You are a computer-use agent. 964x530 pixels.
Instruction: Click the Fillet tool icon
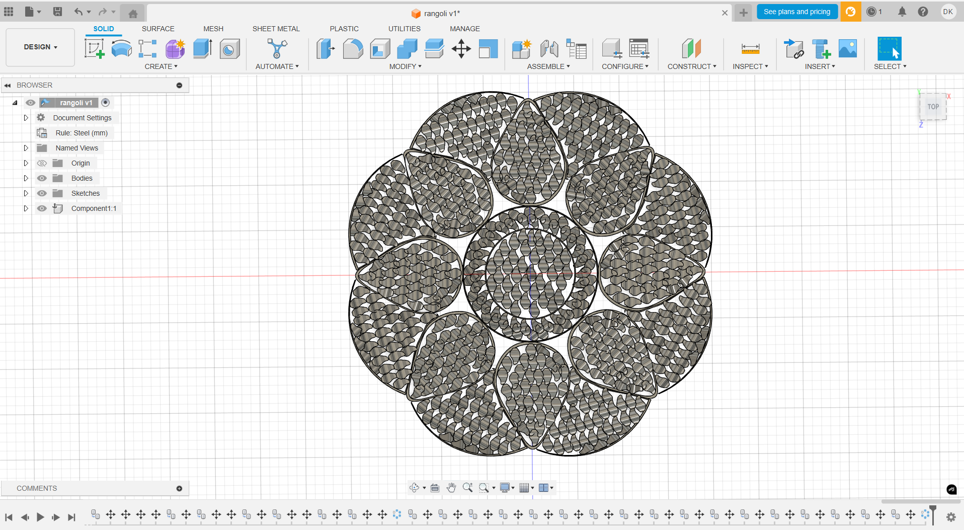click(353, 49)
